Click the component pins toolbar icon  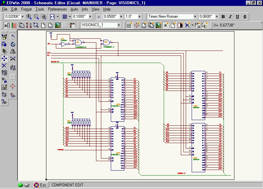click(7, 25)
